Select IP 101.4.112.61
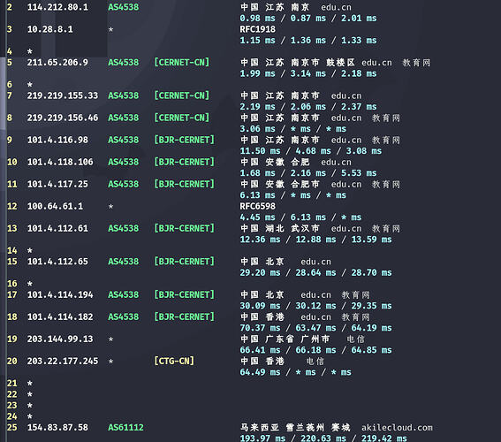Screen dimensions: 501x442 pos(57,228)
